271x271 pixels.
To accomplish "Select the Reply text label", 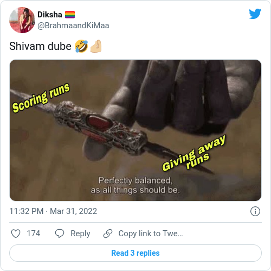I will (80, 234).
